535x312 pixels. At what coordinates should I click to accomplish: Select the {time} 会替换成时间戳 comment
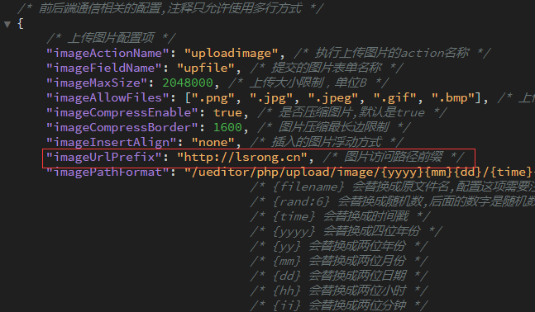(340, 216)
